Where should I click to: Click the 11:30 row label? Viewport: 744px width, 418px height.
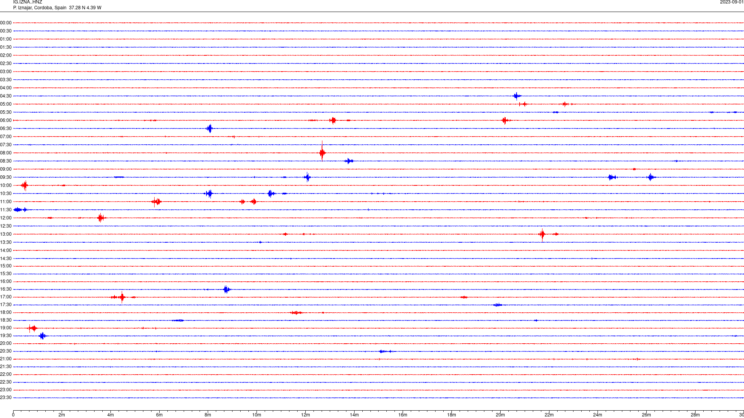[6, 210]
